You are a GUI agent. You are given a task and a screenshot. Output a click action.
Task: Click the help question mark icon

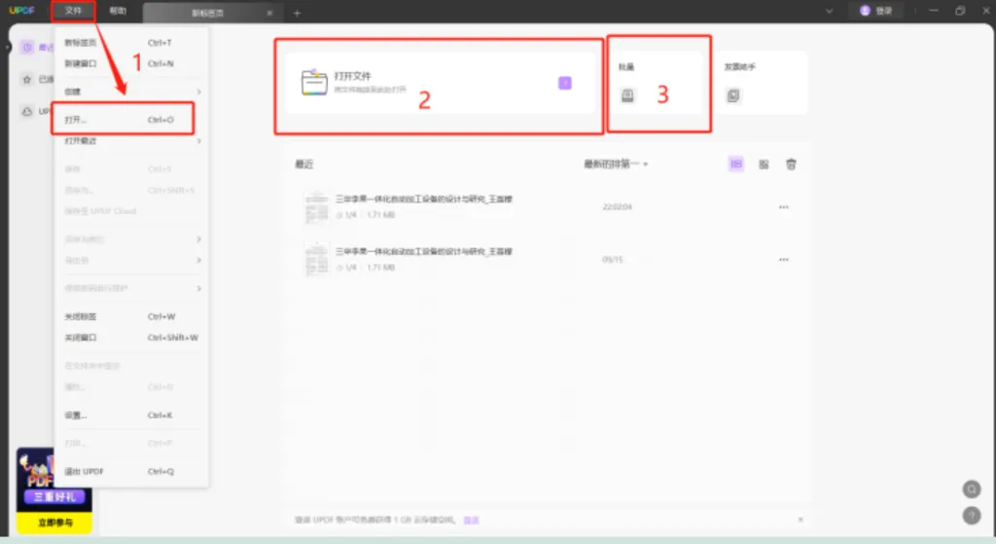click(972, 515)
